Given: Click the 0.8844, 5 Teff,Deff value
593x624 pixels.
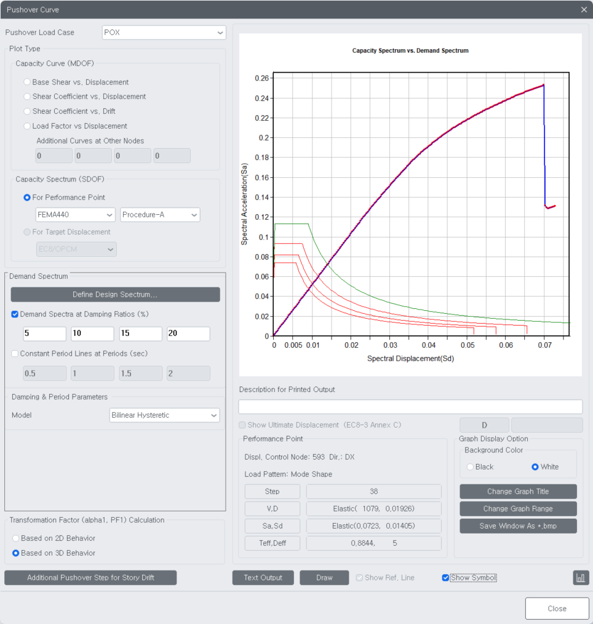Looking at the screenshot, I should point(374,543).
